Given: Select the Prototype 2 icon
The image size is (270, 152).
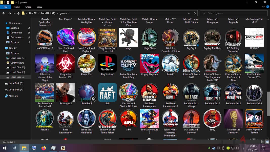Looking at the screenshot, I should click(66, 92).
